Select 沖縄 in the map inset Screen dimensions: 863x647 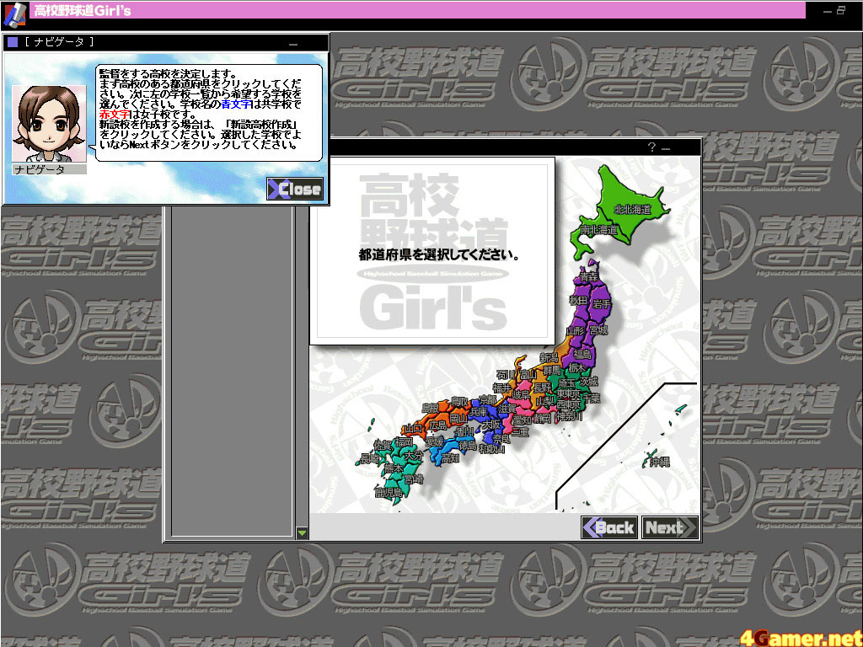coord(659,463)
